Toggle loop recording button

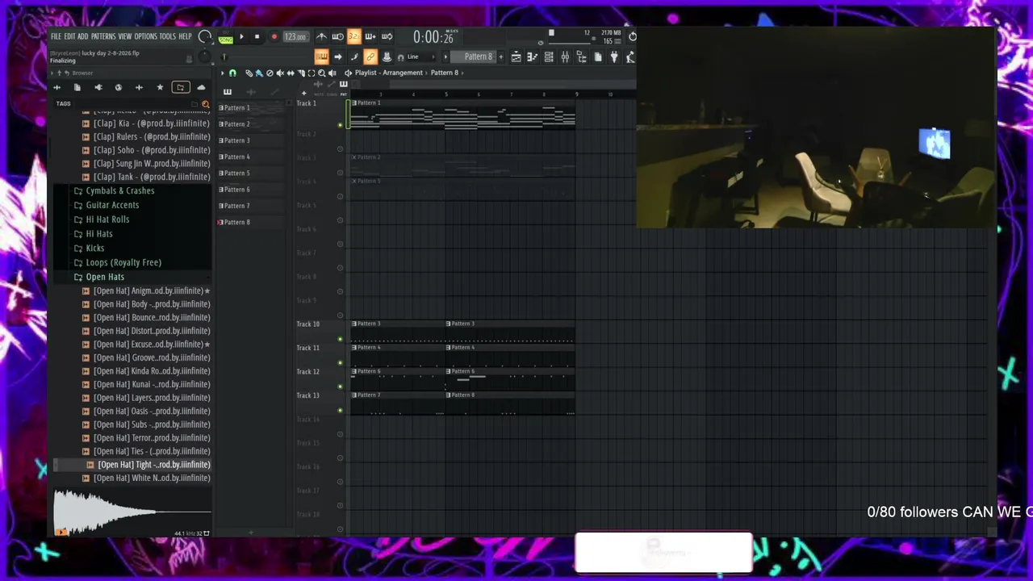(387, 36)
